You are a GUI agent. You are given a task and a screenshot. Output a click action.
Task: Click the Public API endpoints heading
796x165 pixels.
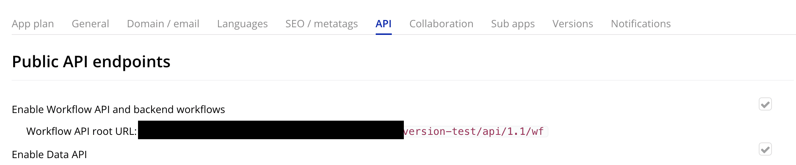click(x=91, y=62)
